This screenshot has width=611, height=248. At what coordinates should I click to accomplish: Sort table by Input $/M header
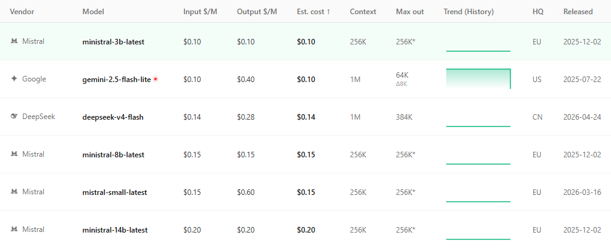(201, 12)
